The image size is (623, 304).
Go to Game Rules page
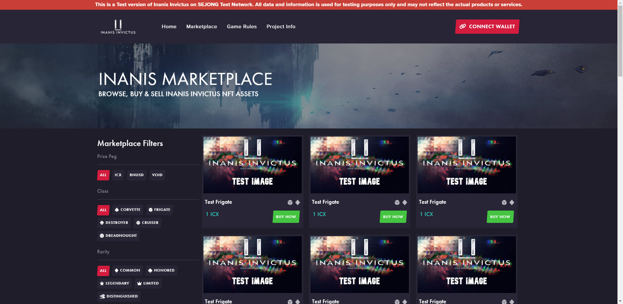point(242,27)
